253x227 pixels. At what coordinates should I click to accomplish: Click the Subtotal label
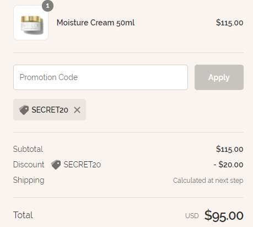pyautogui.click(x=28, y=149)
